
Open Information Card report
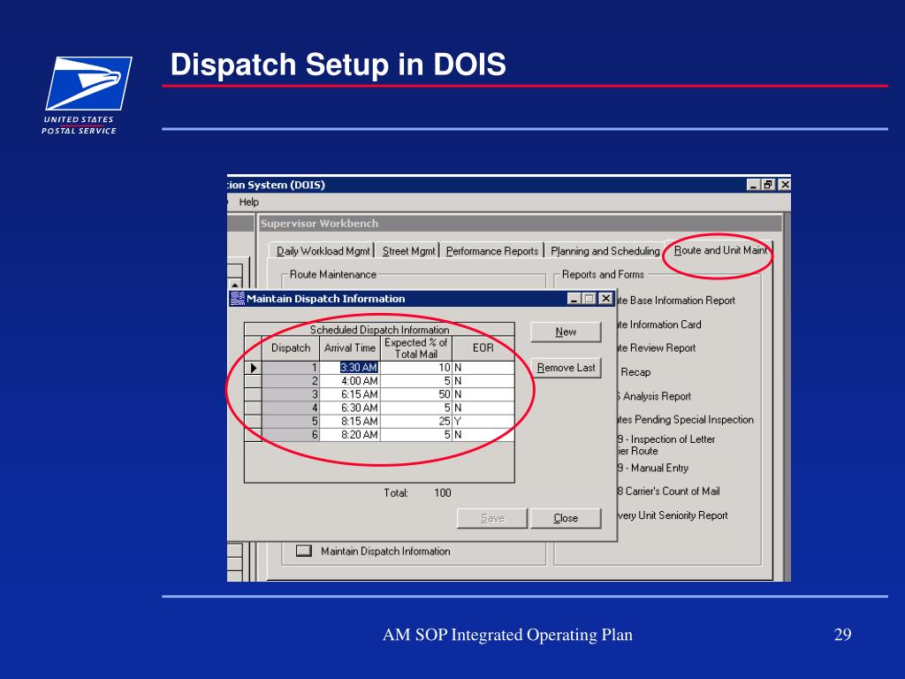659,325
